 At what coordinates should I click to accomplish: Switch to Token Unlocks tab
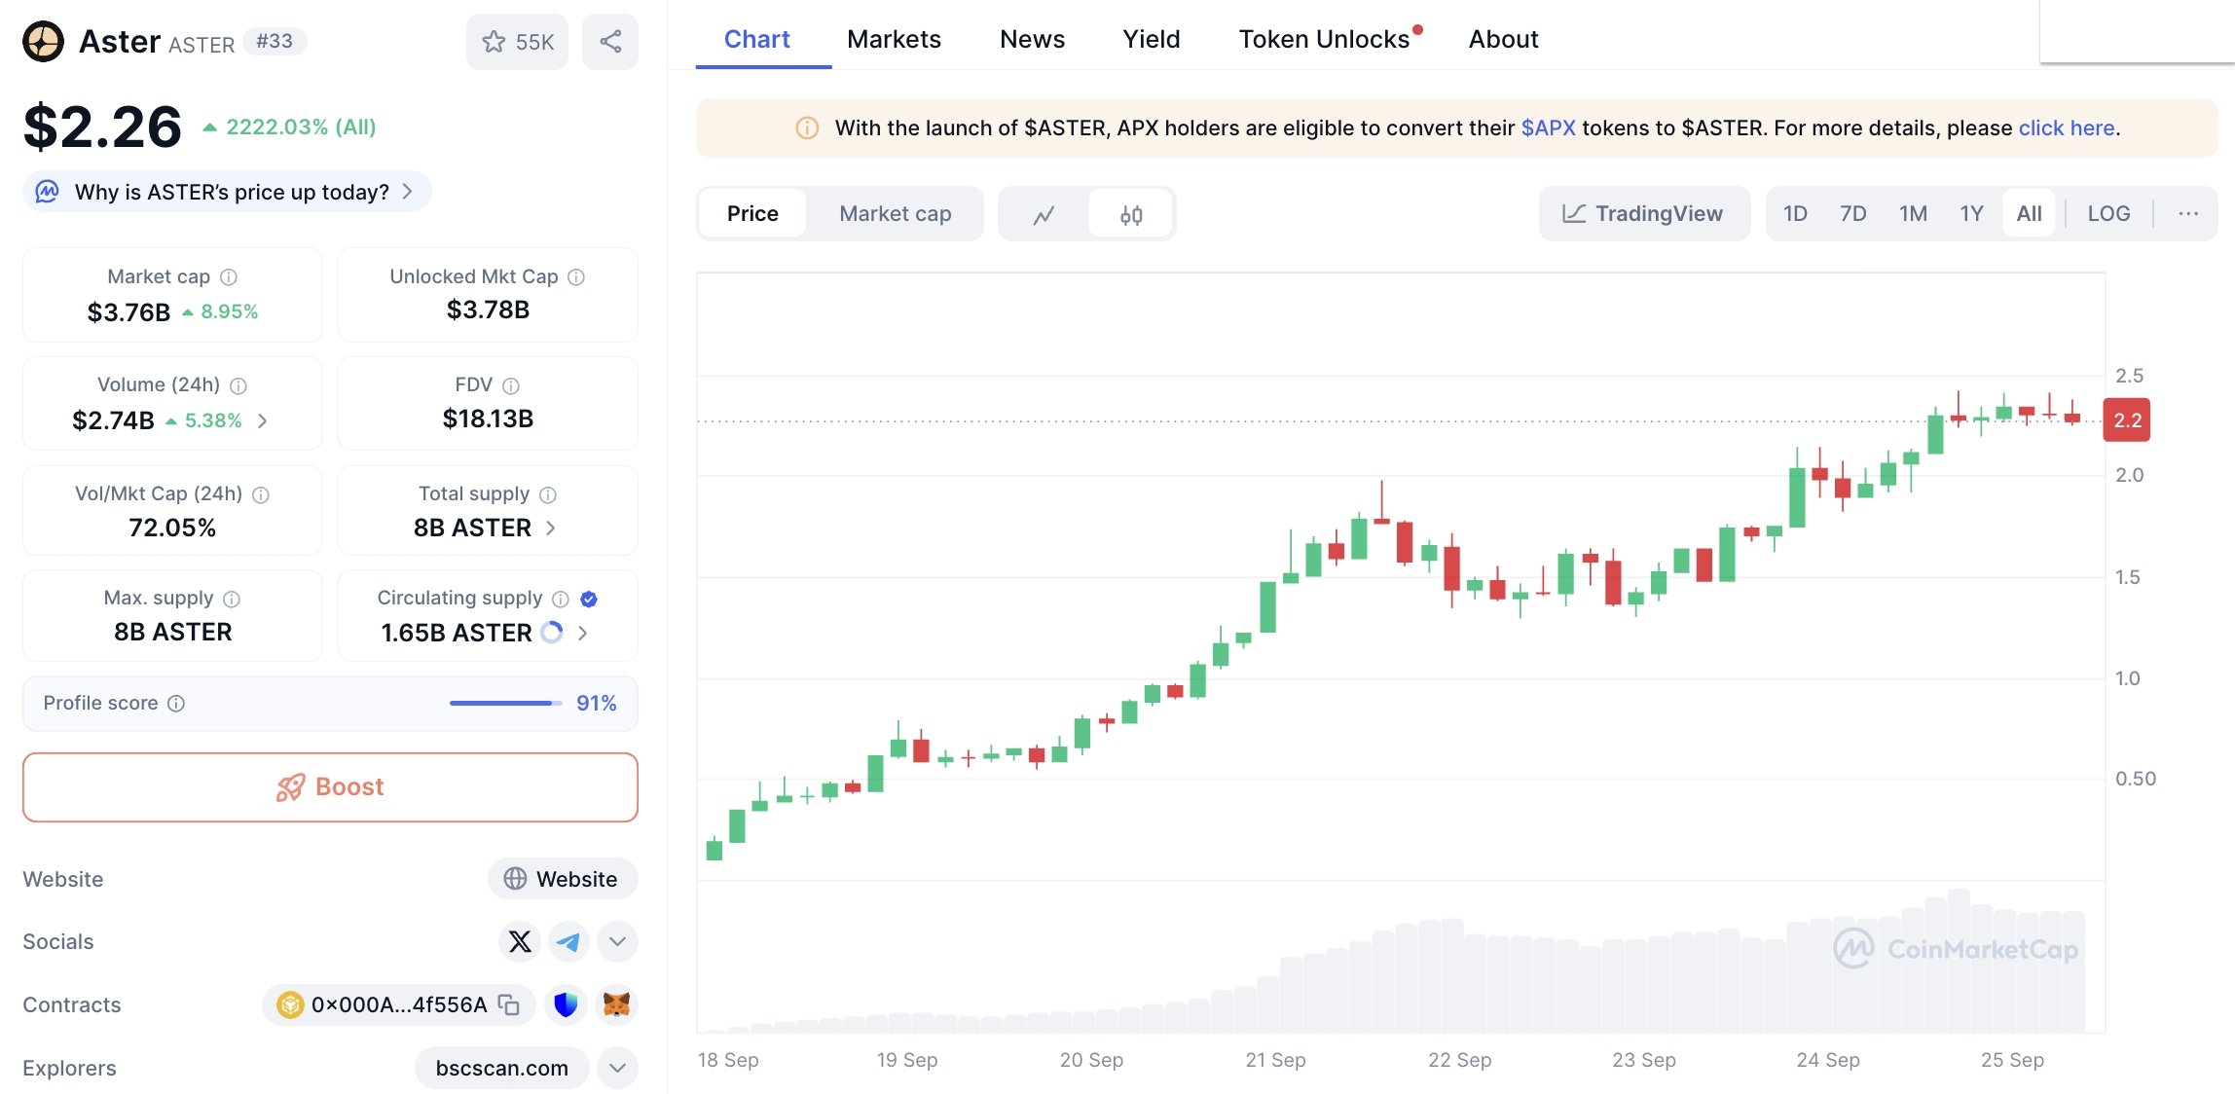pyautogui.click(x=1324, y=39)
